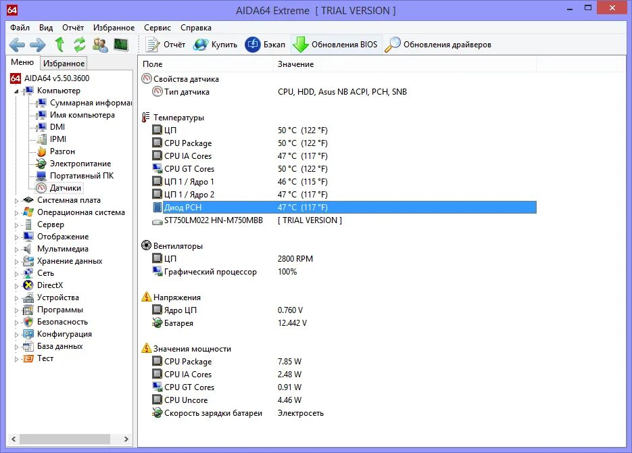Click the Back navigation arrow
Screen dimensions: 632x453
pyautogui.click(x=17, y=45)
